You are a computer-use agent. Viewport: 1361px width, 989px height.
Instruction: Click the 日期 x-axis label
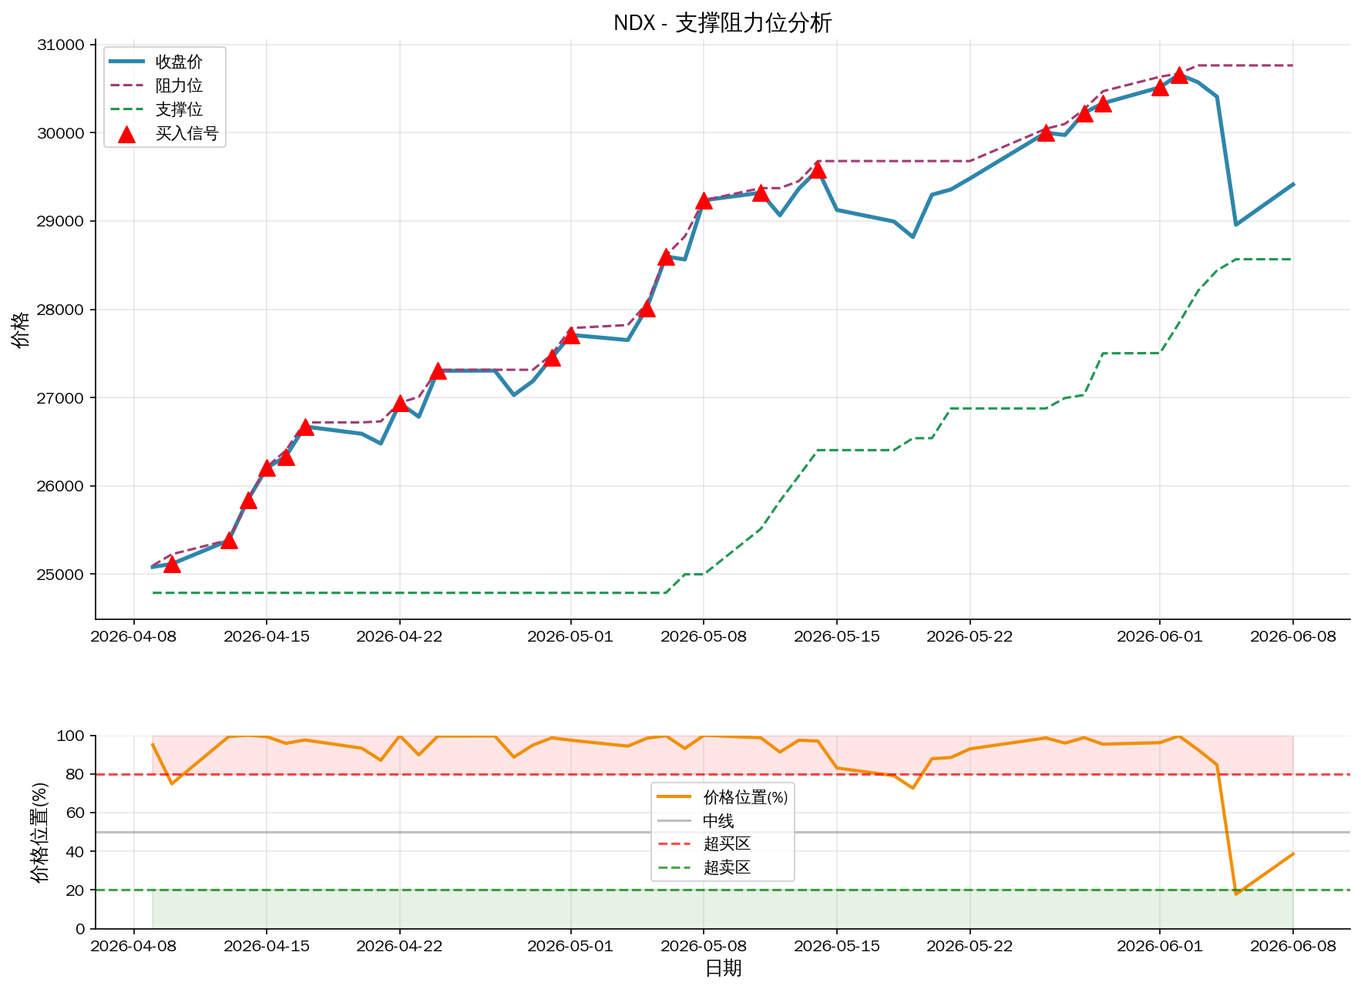pos(723,968)
